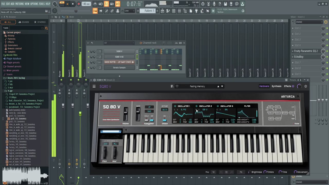Click the Arpeggiator RATE slider
329x185 pixels.
[138, 114]
